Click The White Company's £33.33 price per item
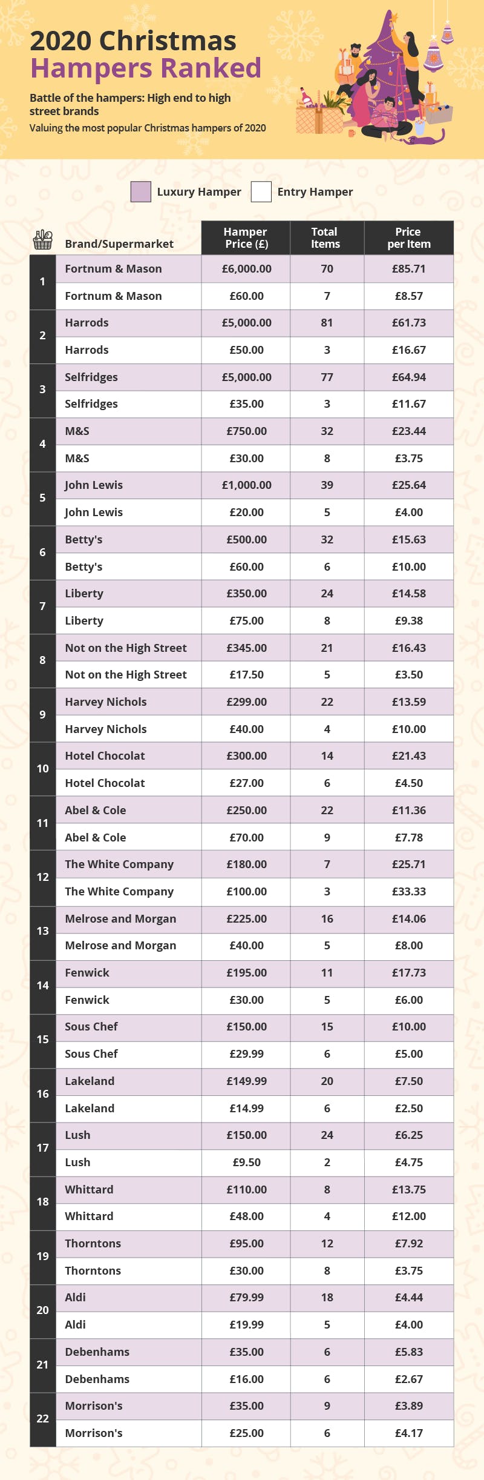 coord(409,891)
